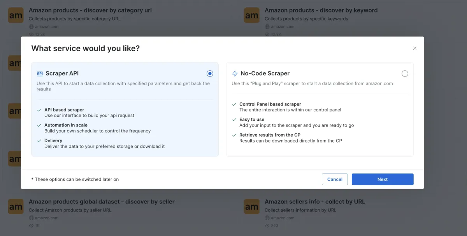Choose the No-Code Scraper option card
467x236 pixels.
pyautogui.click(x=320, y=109)
